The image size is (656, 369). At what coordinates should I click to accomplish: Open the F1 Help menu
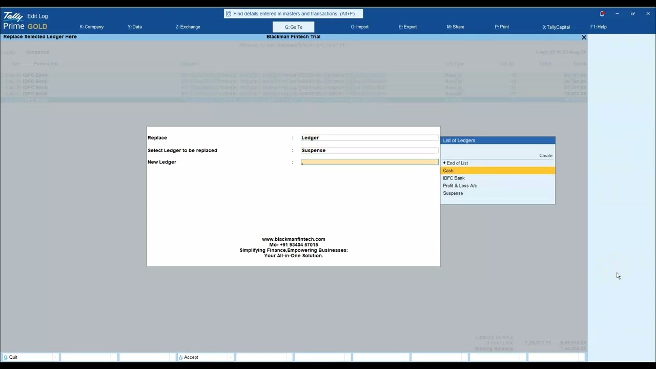(x=599, y=27)
